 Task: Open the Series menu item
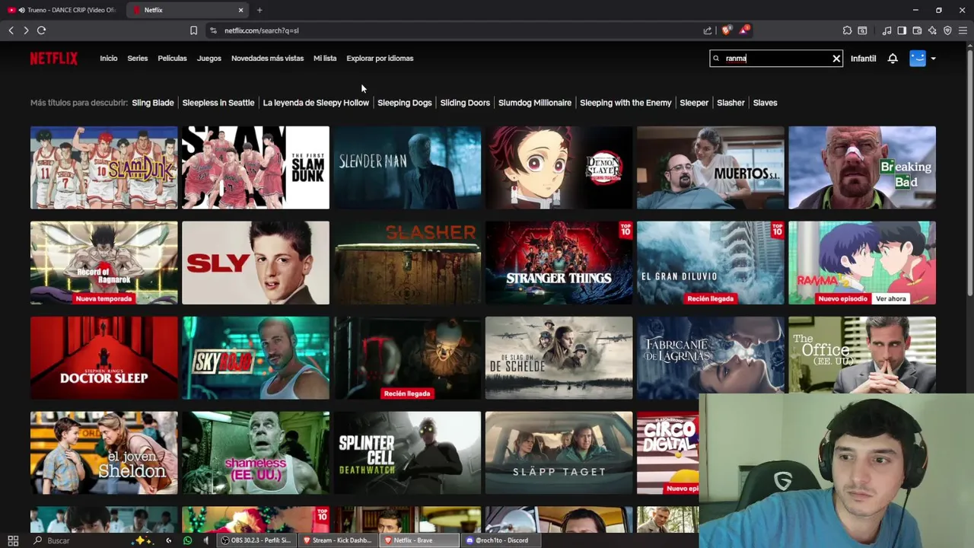[138, 59]
